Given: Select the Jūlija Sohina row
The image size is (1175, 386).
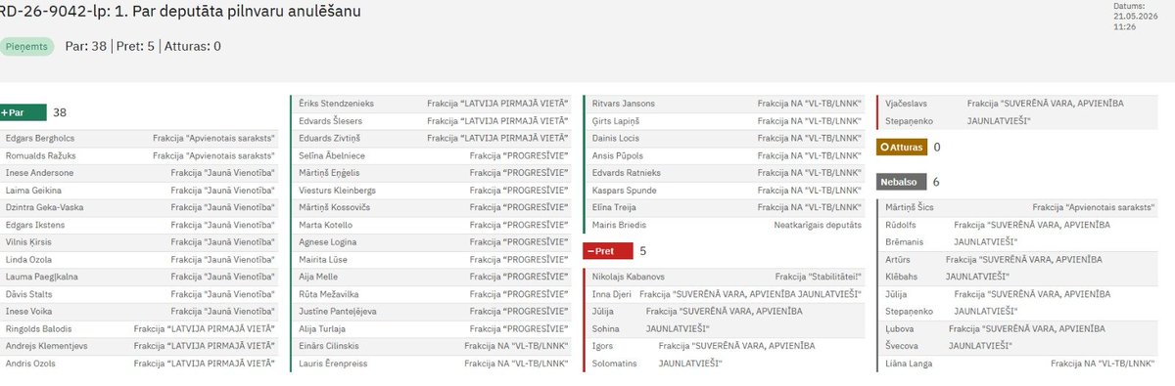Looking at the screenshot, I should [725, 320].
